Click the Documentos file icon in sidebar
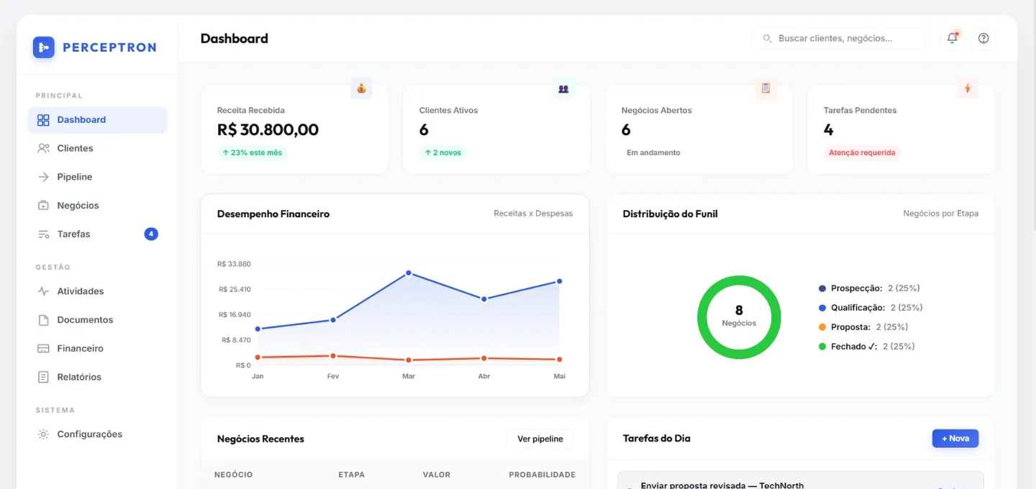1036x489 pixels. pyautogui.click(x=43, y=320)
